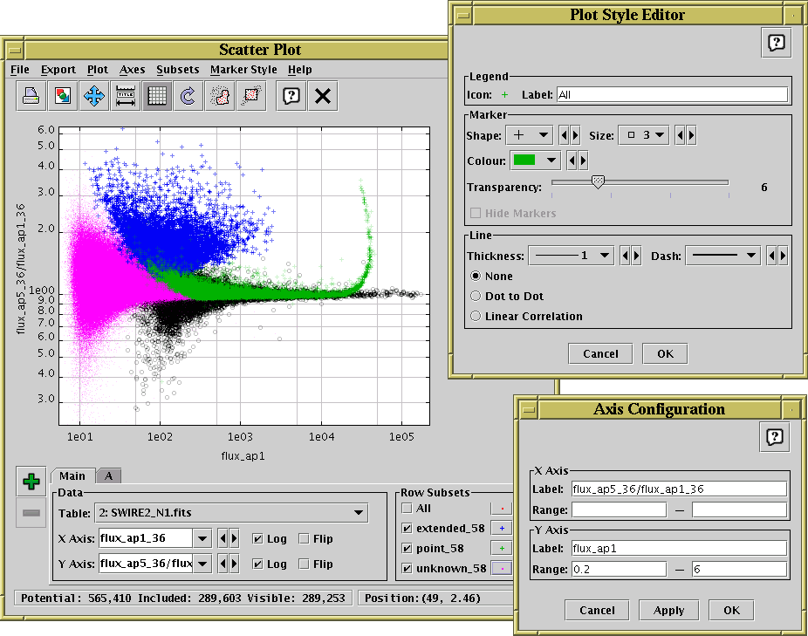Open the line Dash dropdown

pos(723,256)
